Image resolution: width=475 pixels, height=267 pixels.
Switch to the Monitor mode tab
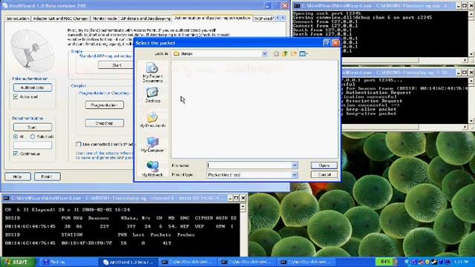[x=105, y=19]
